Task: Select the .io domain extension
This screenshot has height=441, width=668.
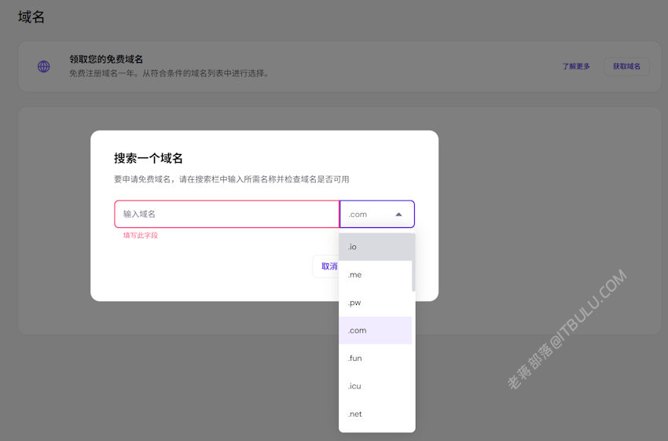Action: [x=376, y=247]
